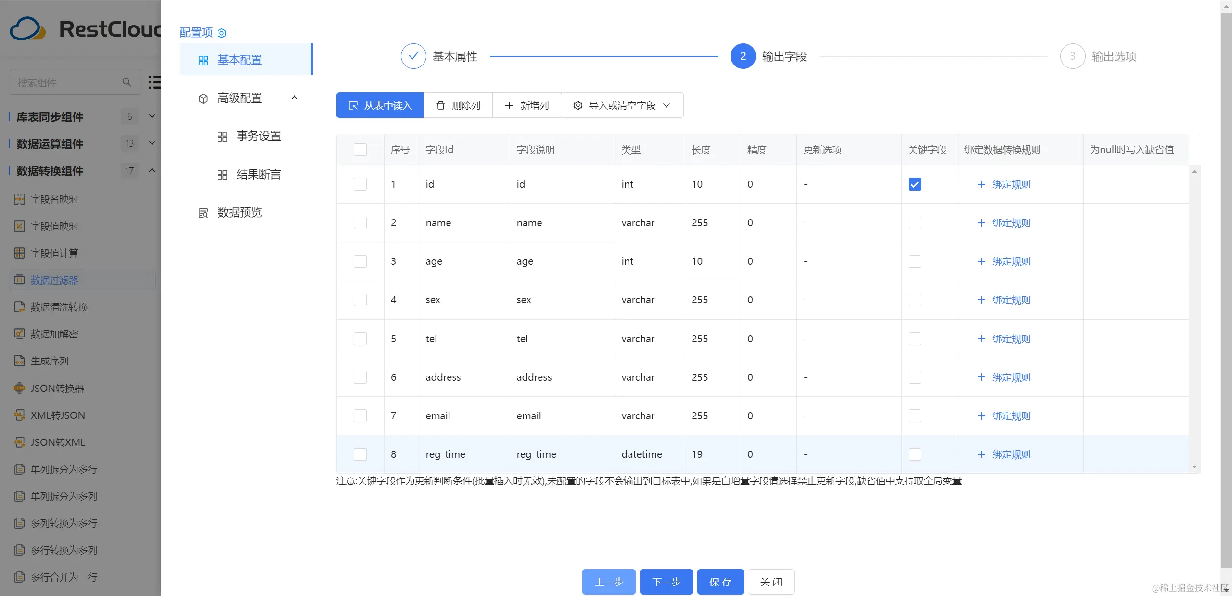
Task: Click 绑定规则 link for reg_time row
Action: pos(1011,454)
